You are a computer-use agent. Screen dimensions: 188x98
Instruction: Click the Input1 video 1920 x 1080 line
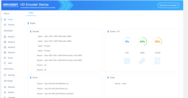click(x=54, y=36)
